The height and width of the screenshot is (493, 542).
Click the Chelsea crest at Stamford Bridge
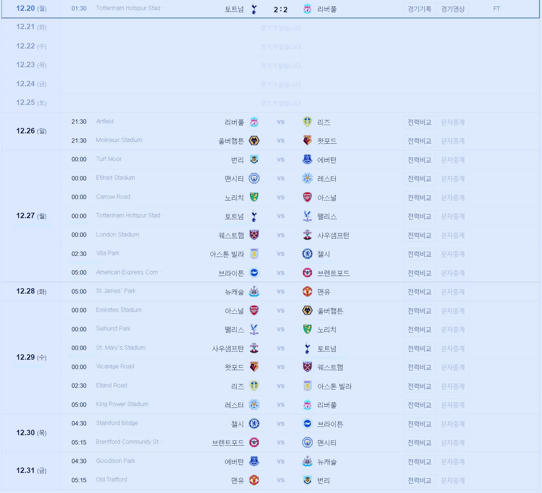[x=255, y=424]
